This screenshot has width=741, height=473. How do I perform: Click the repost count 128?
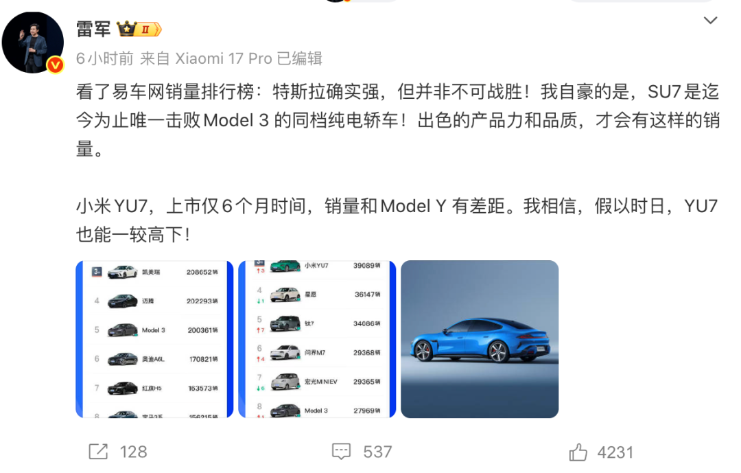click(133, 452)
